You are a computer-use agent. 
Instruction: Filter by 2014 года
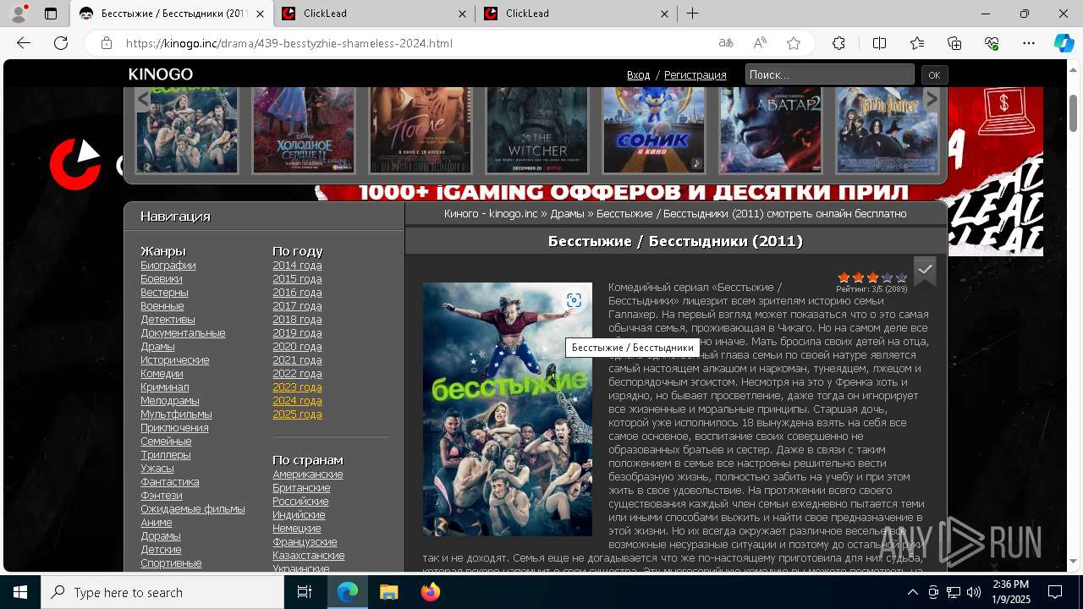297,266
